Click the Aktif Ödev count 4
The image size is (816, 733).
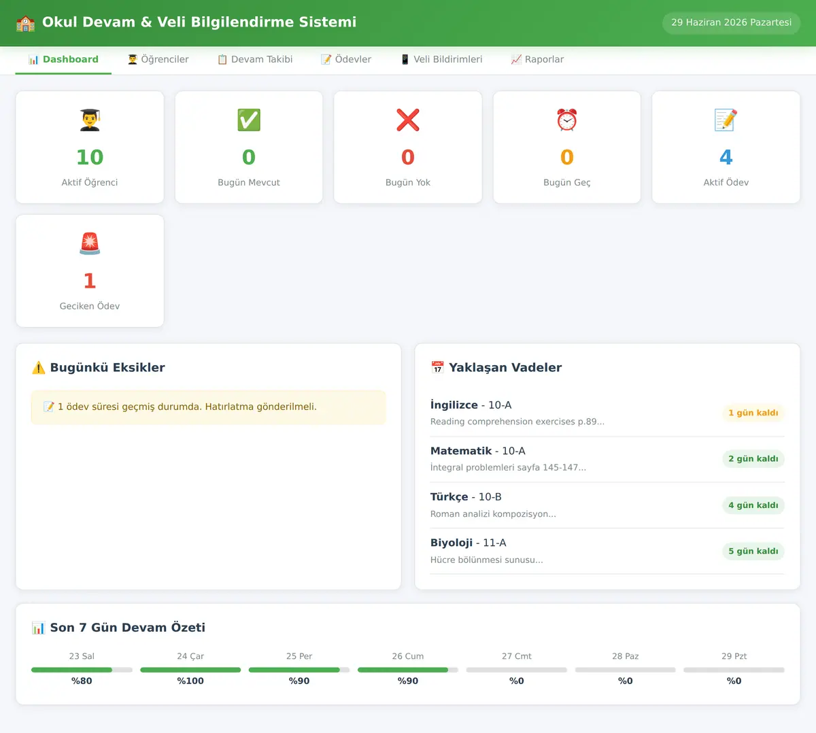coord(726,158)
